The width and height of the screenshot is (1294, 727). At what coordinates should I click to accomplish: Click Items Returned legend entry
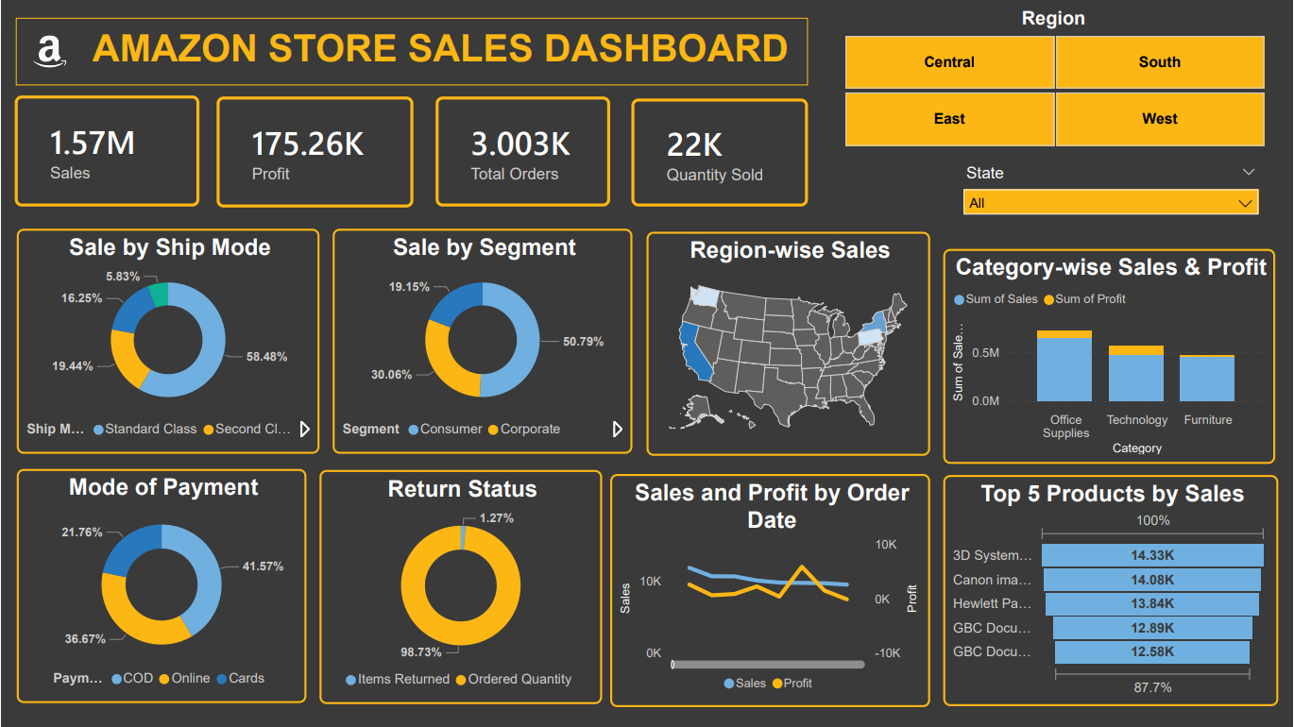tap(398, 680)
